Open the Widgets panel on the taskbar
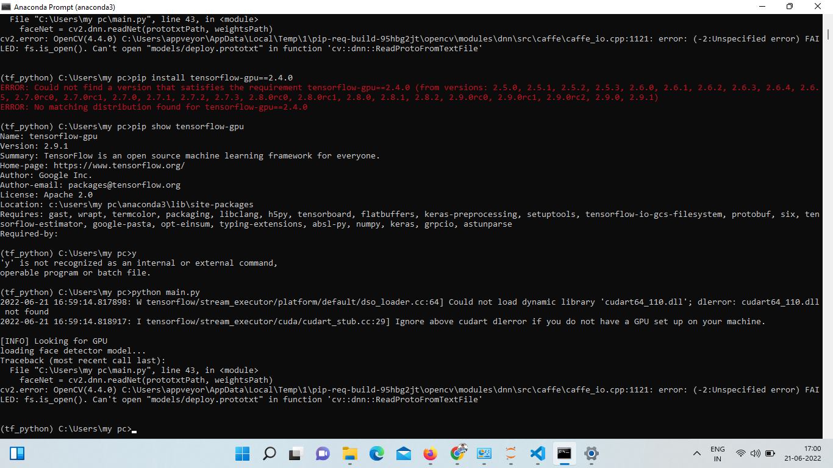 click(17, 453)
